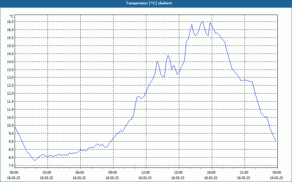This screenshot has width=292, height=182.
Task: Click the '9,0' y-axis value
Action: tap(12, 141)
